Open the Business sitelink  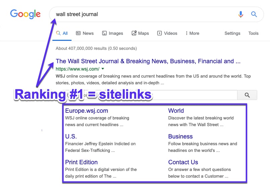click(x=180, y=136)
